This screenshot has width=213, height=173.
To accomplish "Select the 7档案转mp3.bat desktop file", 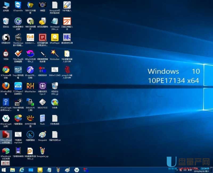I will [18, 137].
